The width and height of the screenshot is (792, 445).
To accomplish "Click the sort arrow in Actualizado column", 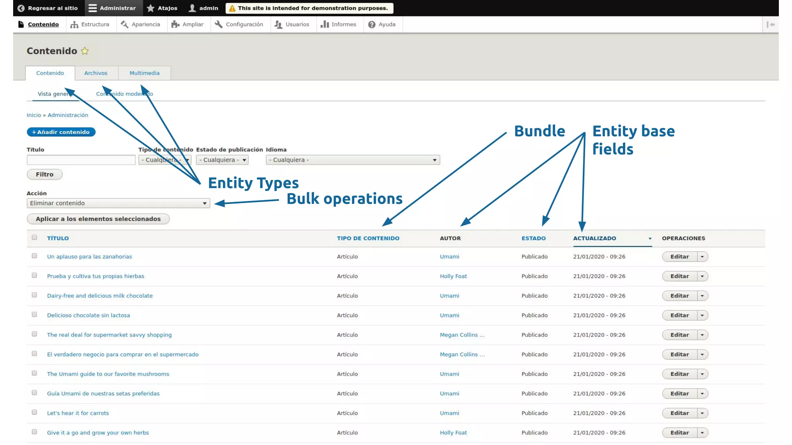I will click(650, 239).
